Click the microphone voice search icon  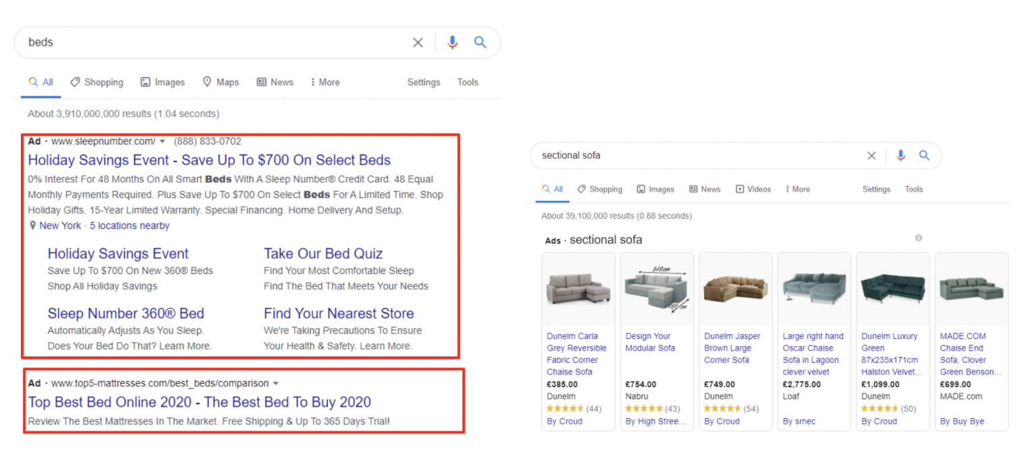(452, 42)
